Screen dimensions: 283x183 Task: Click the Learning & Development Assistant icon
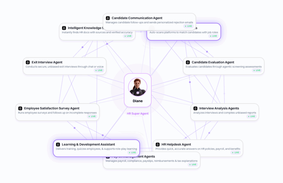58,145
